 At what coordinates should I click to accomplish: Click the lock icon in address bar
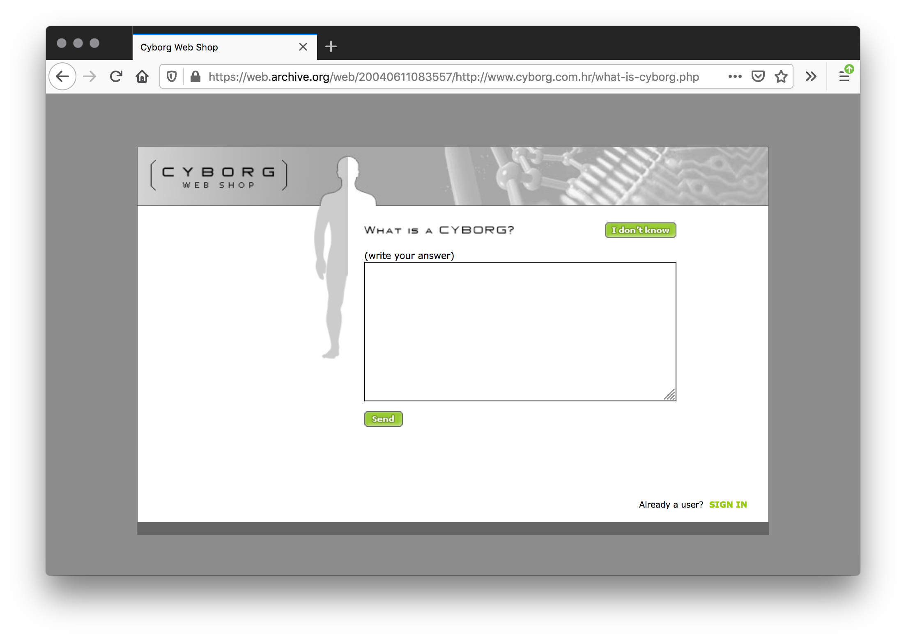tap(195, 76)
